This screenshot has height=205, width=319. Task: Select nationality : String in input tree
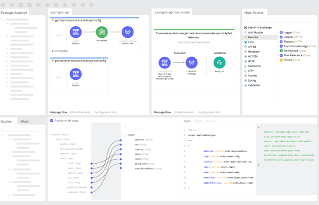pyautogui.click(x=77, y=192)
